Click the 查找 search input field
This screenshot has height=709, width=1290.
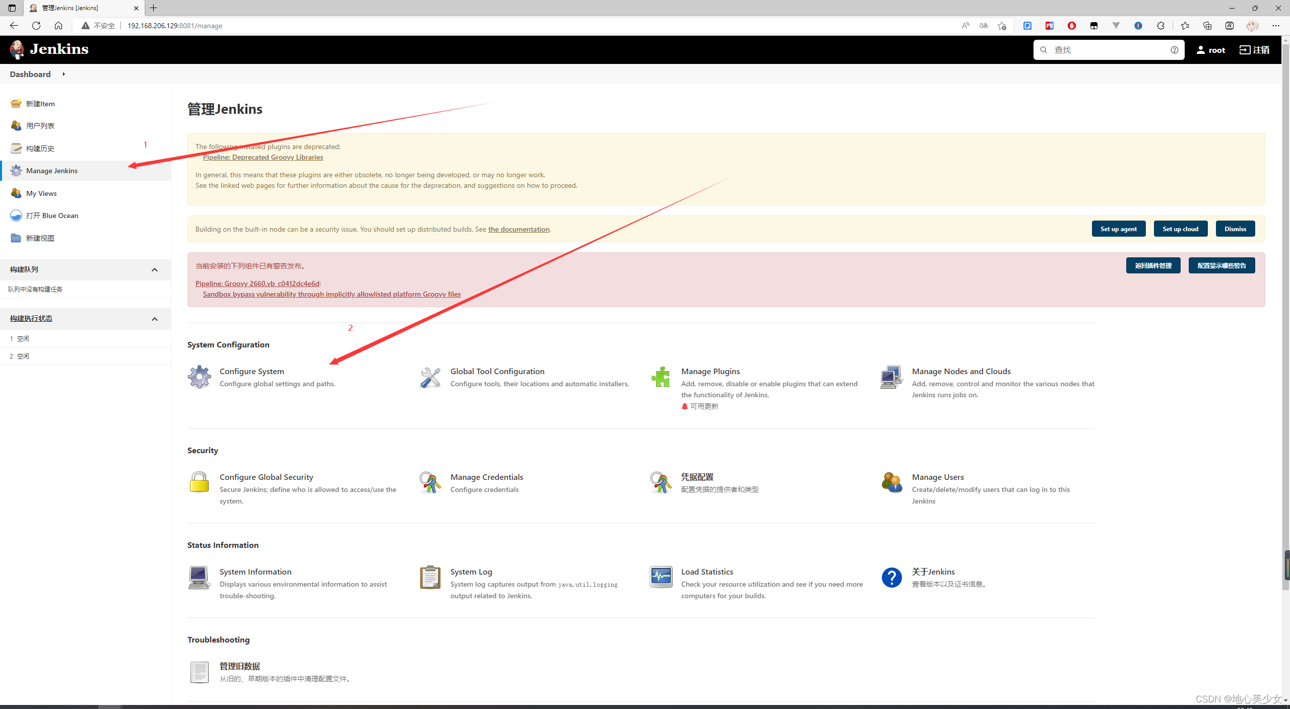click(x=1109, y=50)
